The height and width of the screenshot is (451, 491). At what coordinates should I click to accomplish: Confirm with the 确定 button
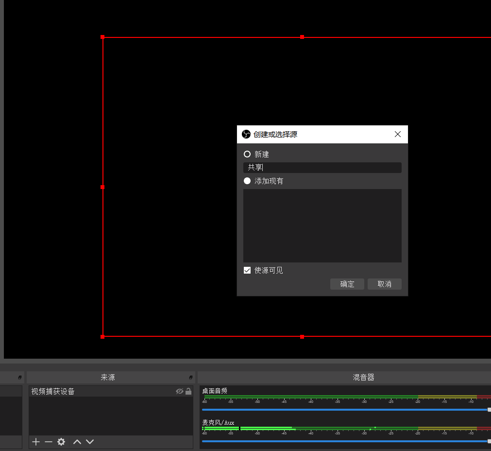click(347, 284)
